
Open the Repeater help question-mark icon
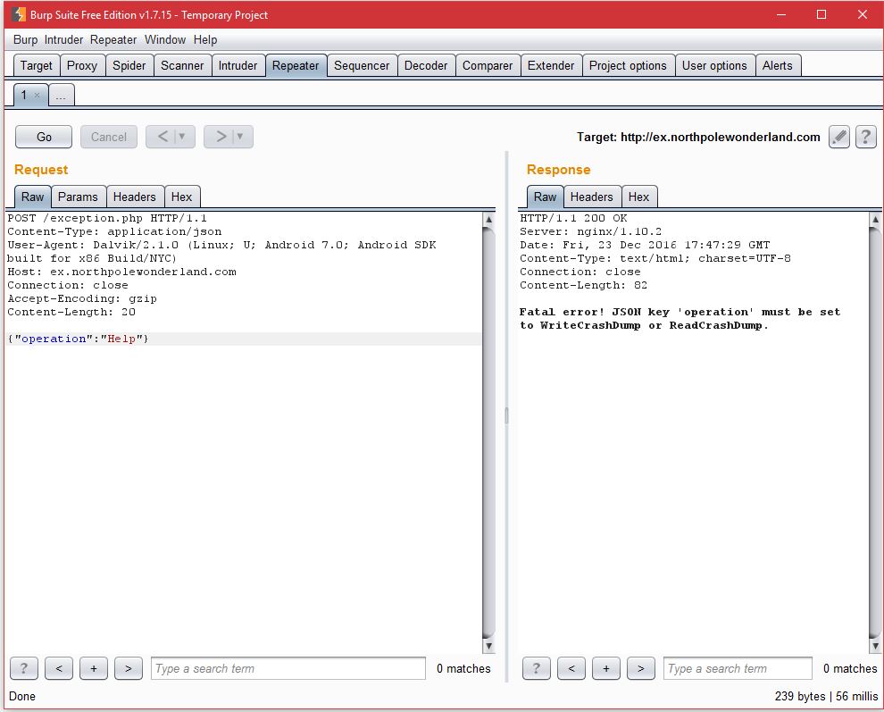(865, 137)
